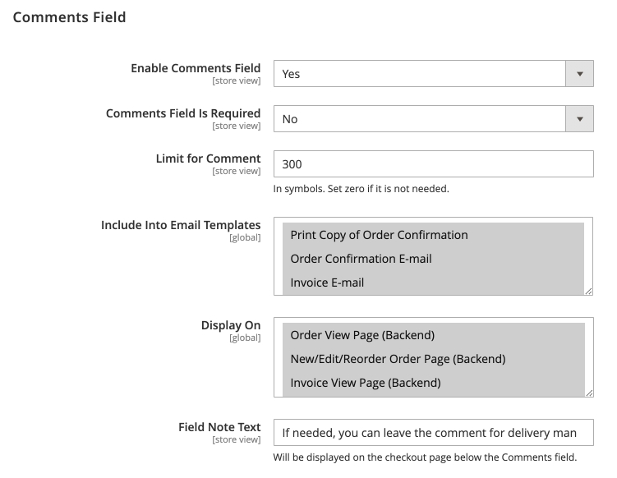This screenshot has height=478, width=617.
Task: Open the Comments Field Is Required dropdown
Action: [419, 119]
